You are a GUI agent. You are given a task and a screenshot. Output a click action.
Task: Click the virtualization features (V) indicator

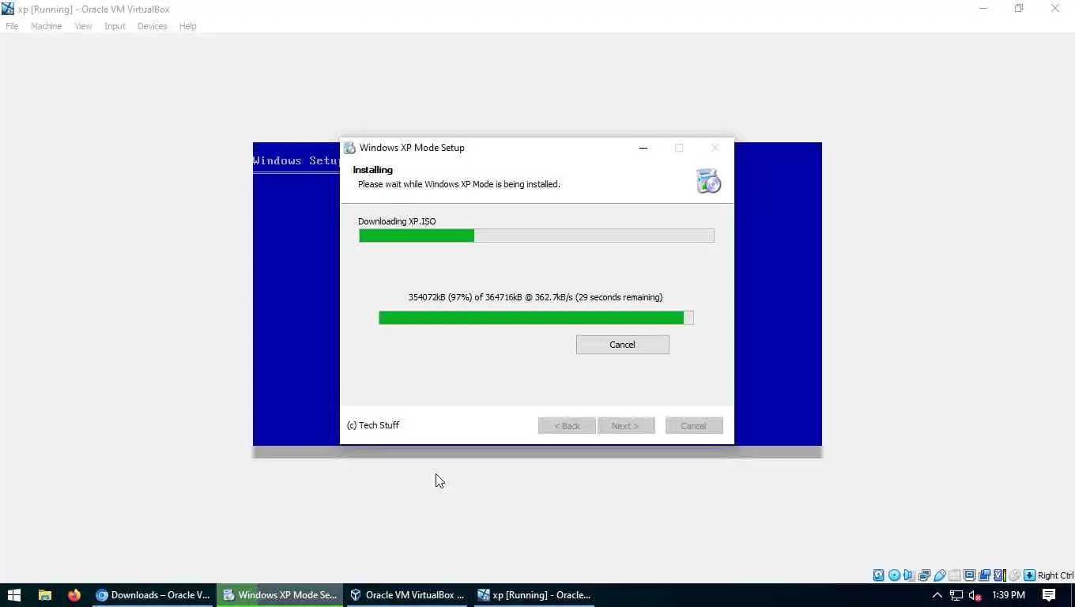pyautogui.click(x=999, y=575)
